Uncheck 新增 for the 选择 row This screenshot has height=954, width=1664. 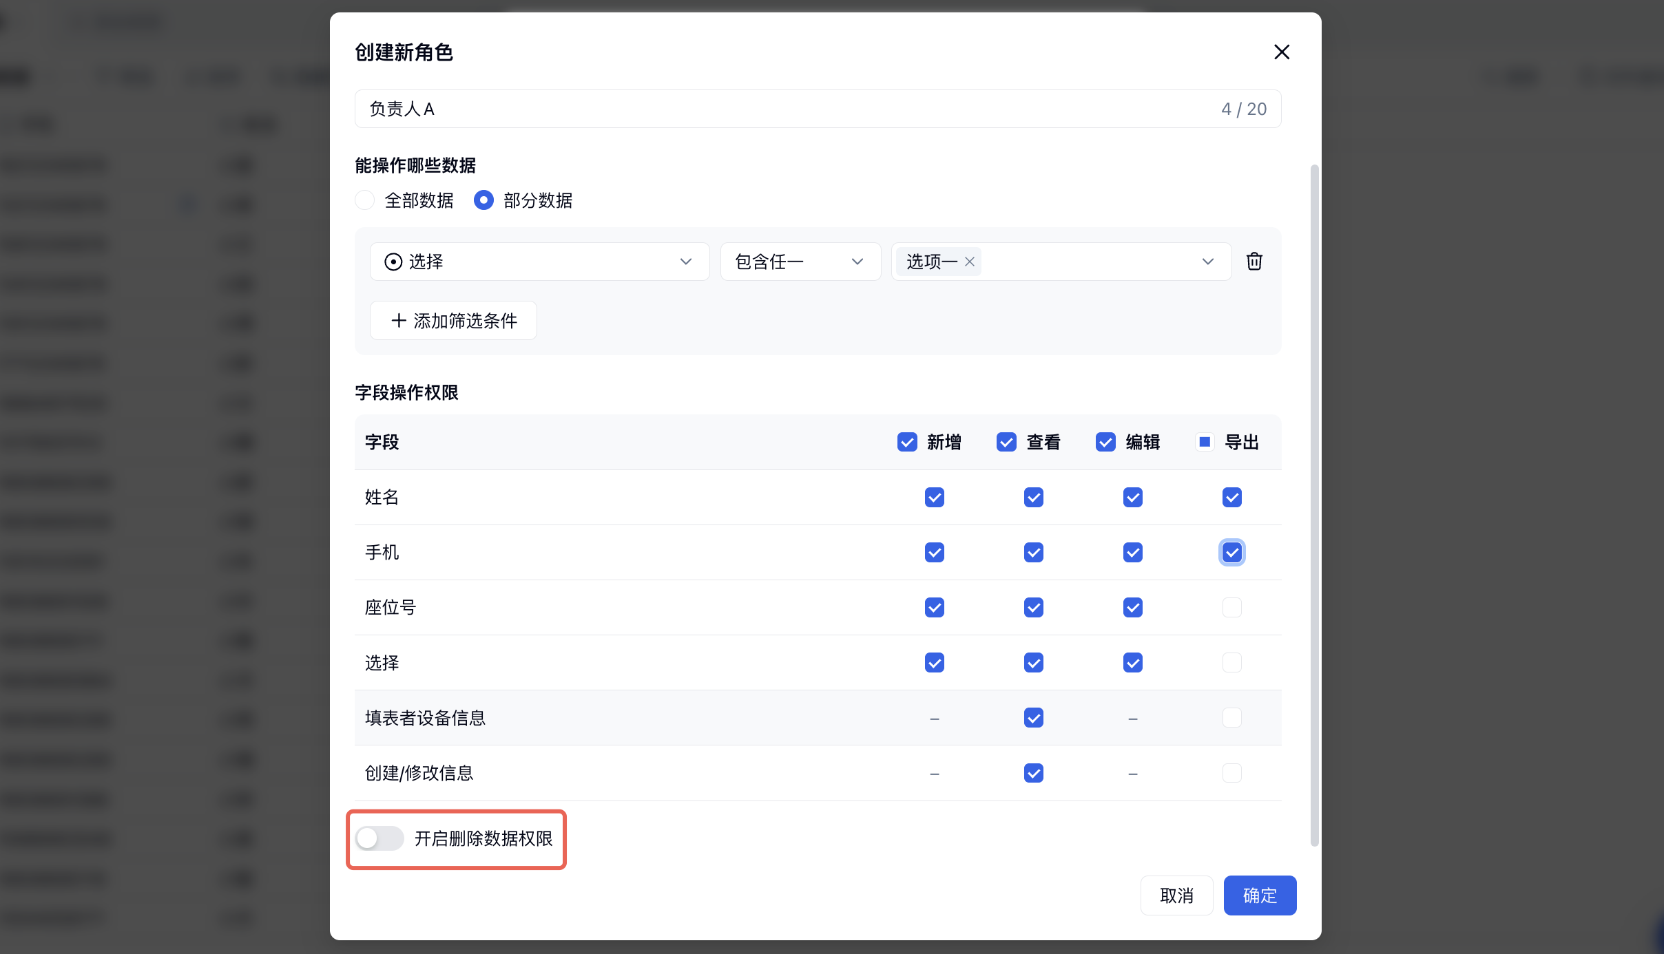(935, 662)
